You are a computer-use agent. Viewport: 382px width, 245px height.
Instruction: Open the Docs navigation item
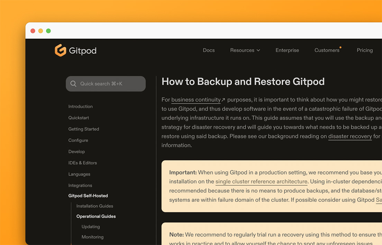tap(209, 50)
